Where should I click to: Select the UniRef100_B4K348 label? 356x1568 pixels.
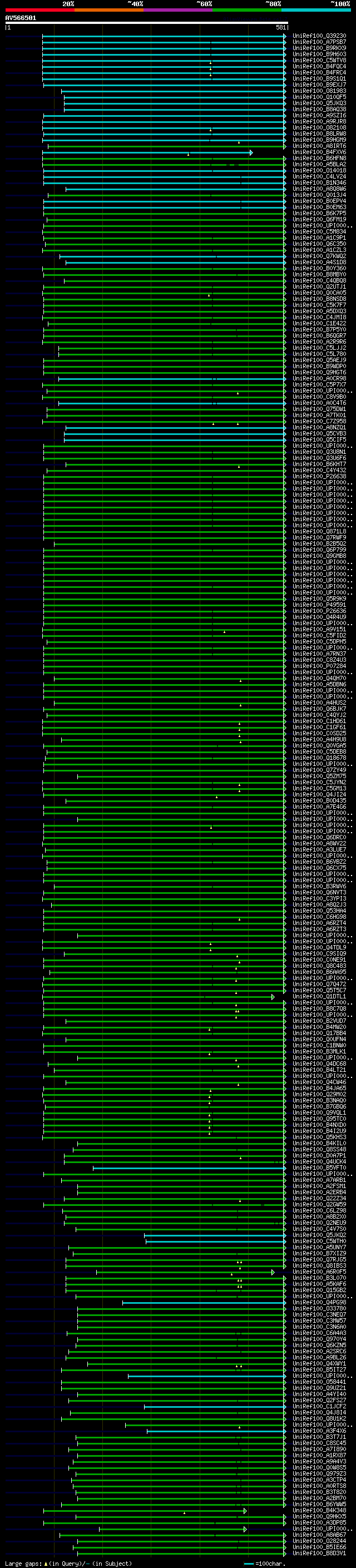319,1511
